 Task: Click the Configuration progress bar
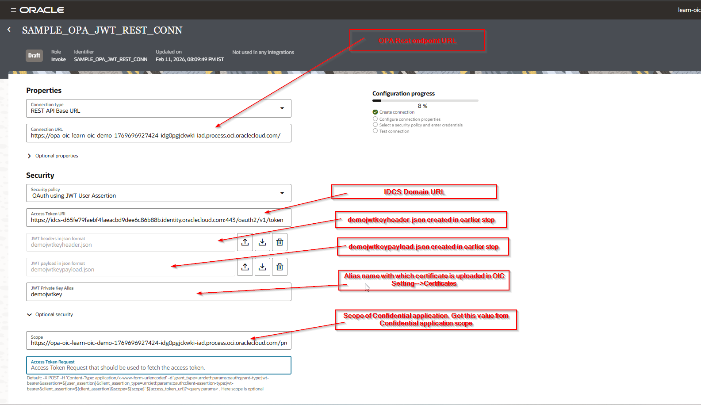pos(425,101)
